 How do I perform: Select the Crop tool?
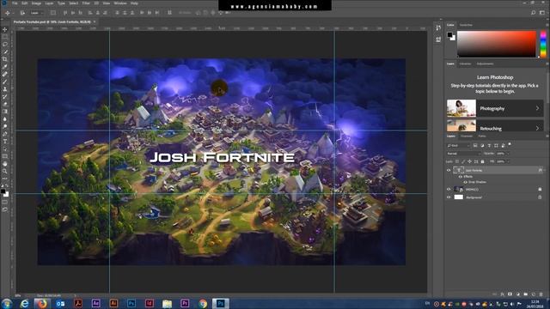coord(5,59)
